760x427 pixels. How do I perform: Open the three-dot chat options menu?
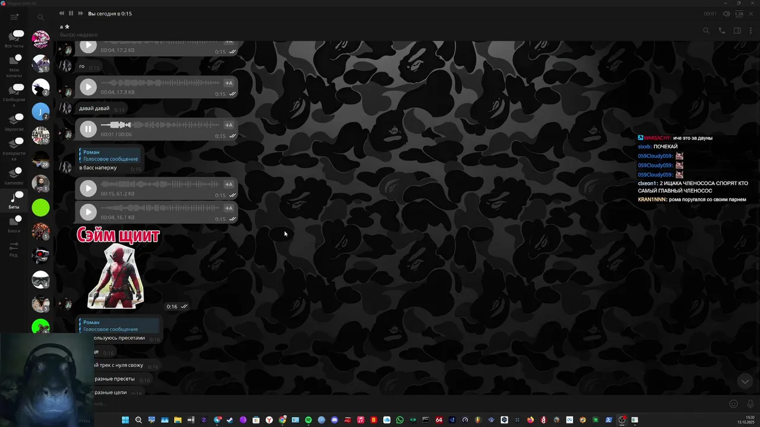[750, 31]
